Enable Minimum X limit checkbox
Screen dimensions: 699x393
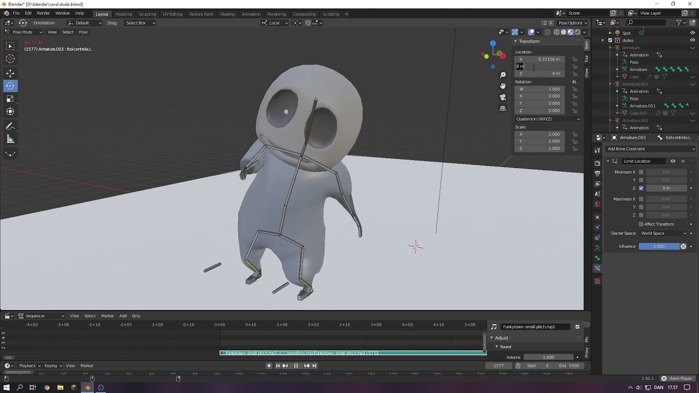coord(641,172)
